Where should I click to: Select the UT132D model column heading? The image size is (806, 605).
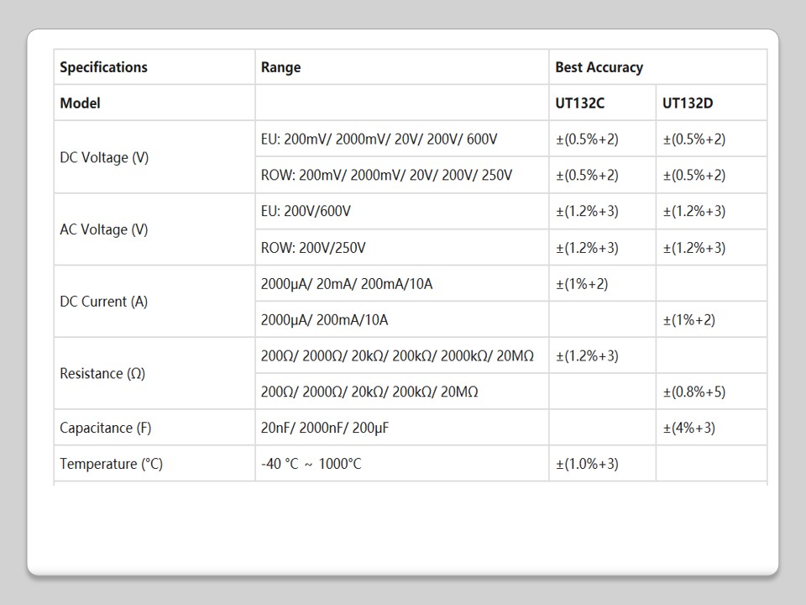pos(688,103)
